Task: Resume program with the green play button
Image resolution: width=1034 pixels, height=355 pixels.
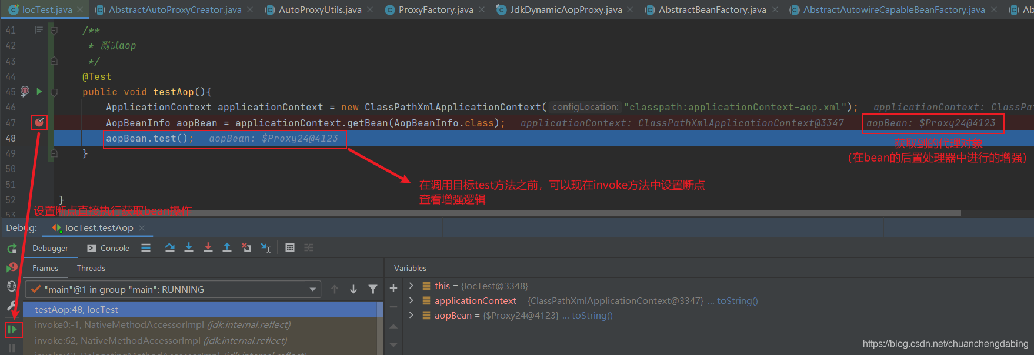Action: (x=12, y=330)
